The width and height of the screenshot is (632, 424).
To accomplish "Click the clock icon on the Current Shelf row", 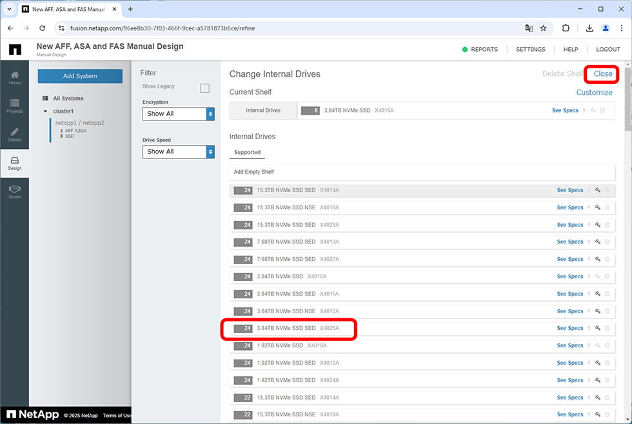I will [602, 110].
